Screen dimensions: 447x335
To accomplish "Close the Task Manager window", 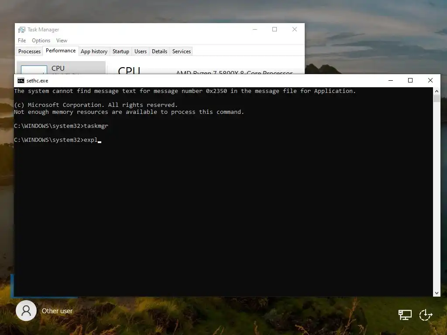I will coord(295,29).
